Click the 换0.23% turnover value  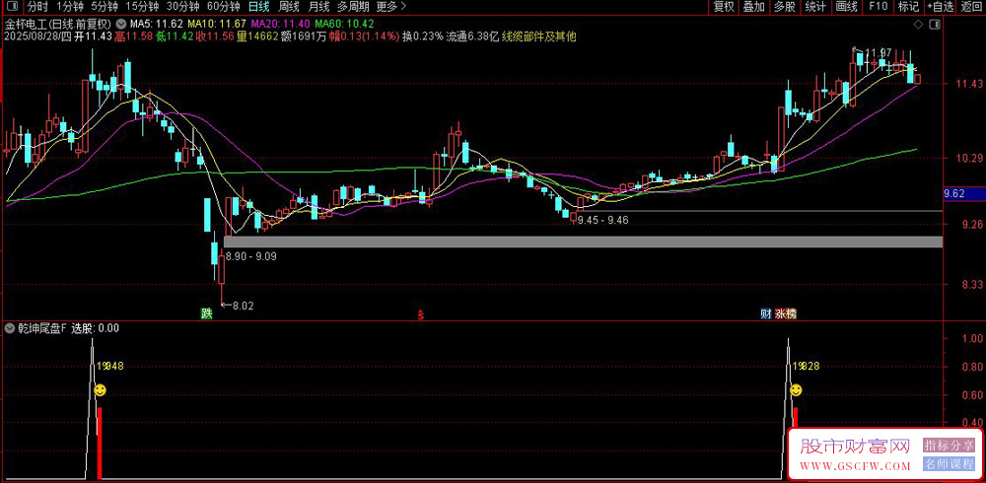pyautogui.click(x=423, y=36)
